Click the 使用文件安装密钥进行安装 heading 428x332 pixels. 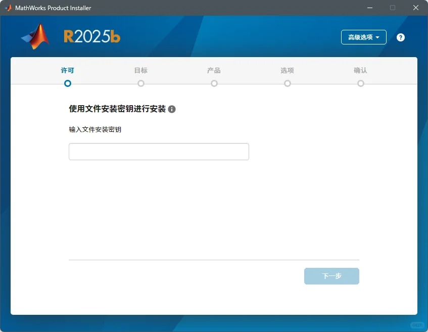point(115,109)
